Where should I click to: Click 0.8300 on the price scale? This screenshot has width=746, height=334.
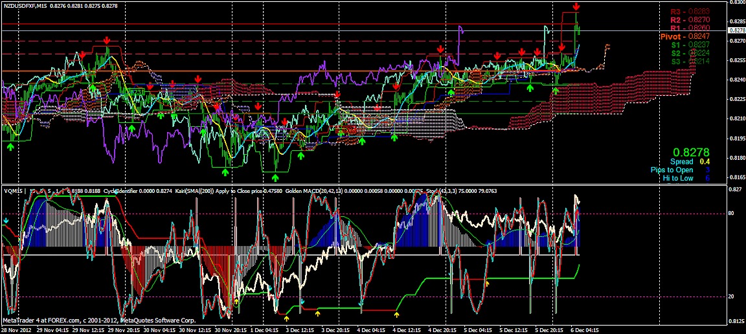click(x=737, y=3)
